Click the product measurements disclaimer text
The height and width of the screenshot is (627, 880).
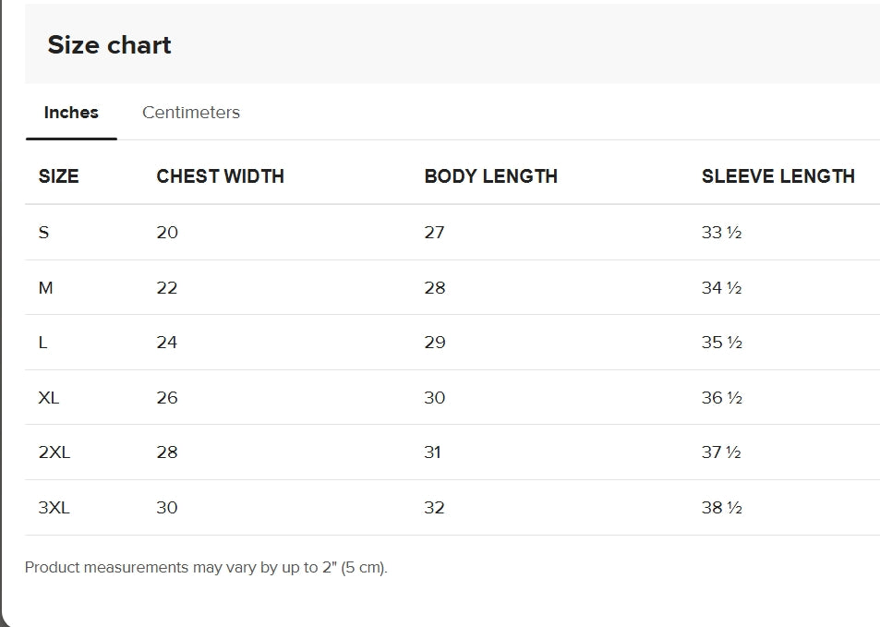point(206,568)
